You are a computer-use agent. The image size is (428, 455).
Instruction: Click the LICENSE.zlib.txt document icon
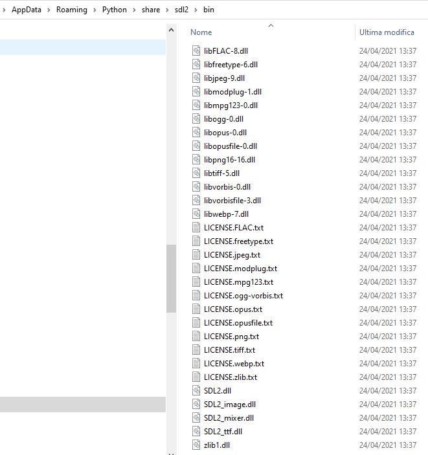196,377
